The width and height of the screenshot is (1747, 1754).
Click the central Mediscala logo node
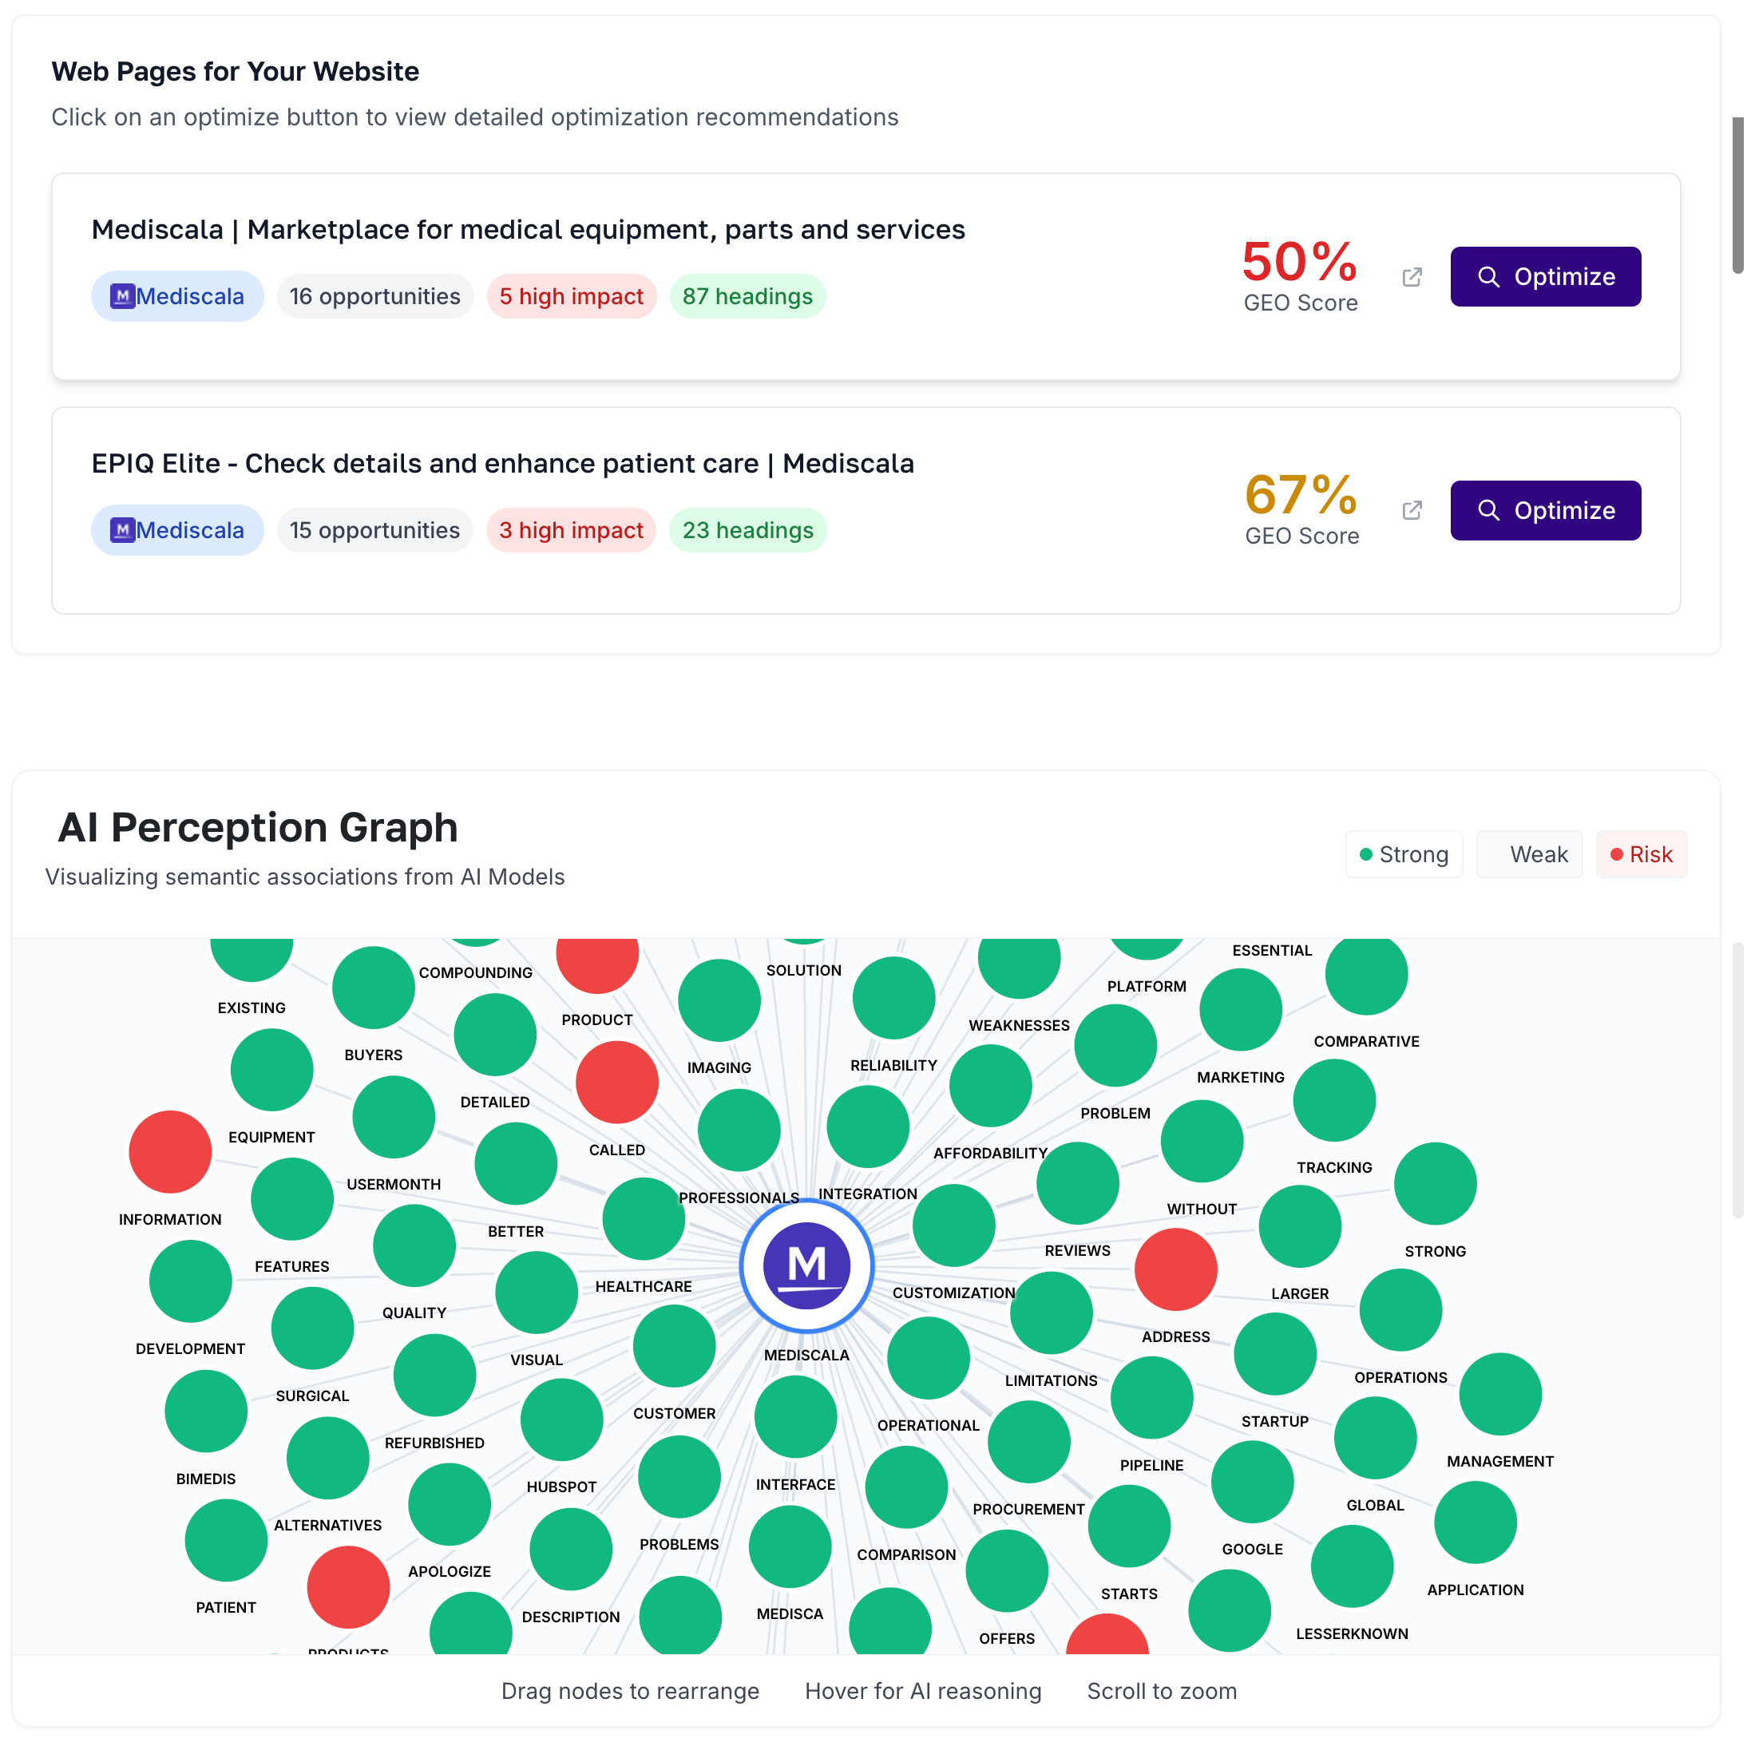coord(806,1265)
